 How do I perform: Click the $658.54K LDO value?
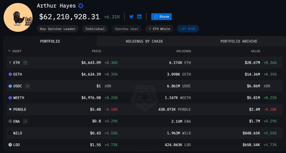251,145
